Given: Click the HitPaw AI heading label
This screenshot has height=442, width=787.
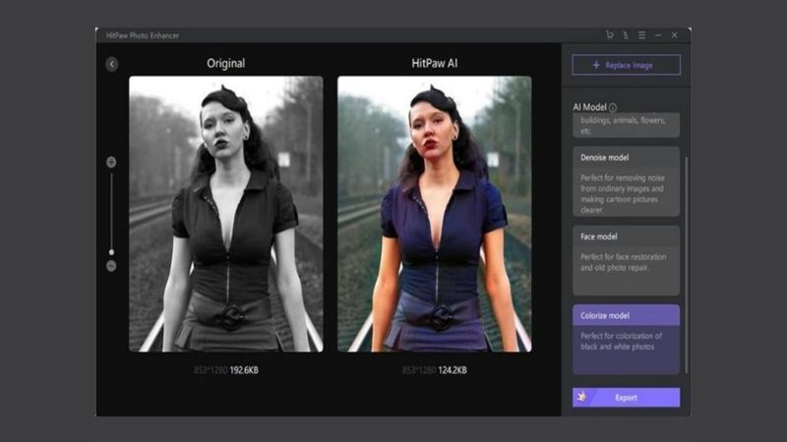Looking at the screenshot, I should point(435,64).
